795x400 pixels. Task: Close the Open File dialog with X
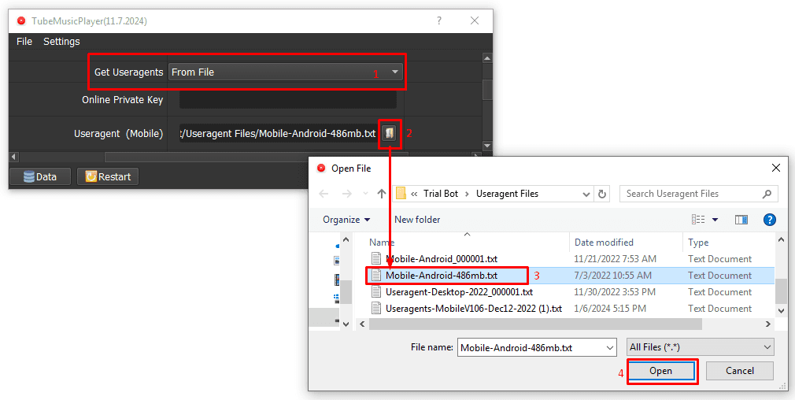coord(776,168)
